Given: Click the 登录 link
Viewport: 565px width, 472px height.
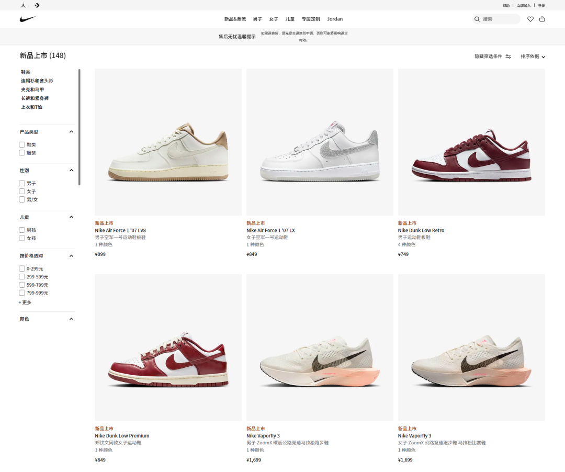Looking at the screenshot, I should (541, 6).
